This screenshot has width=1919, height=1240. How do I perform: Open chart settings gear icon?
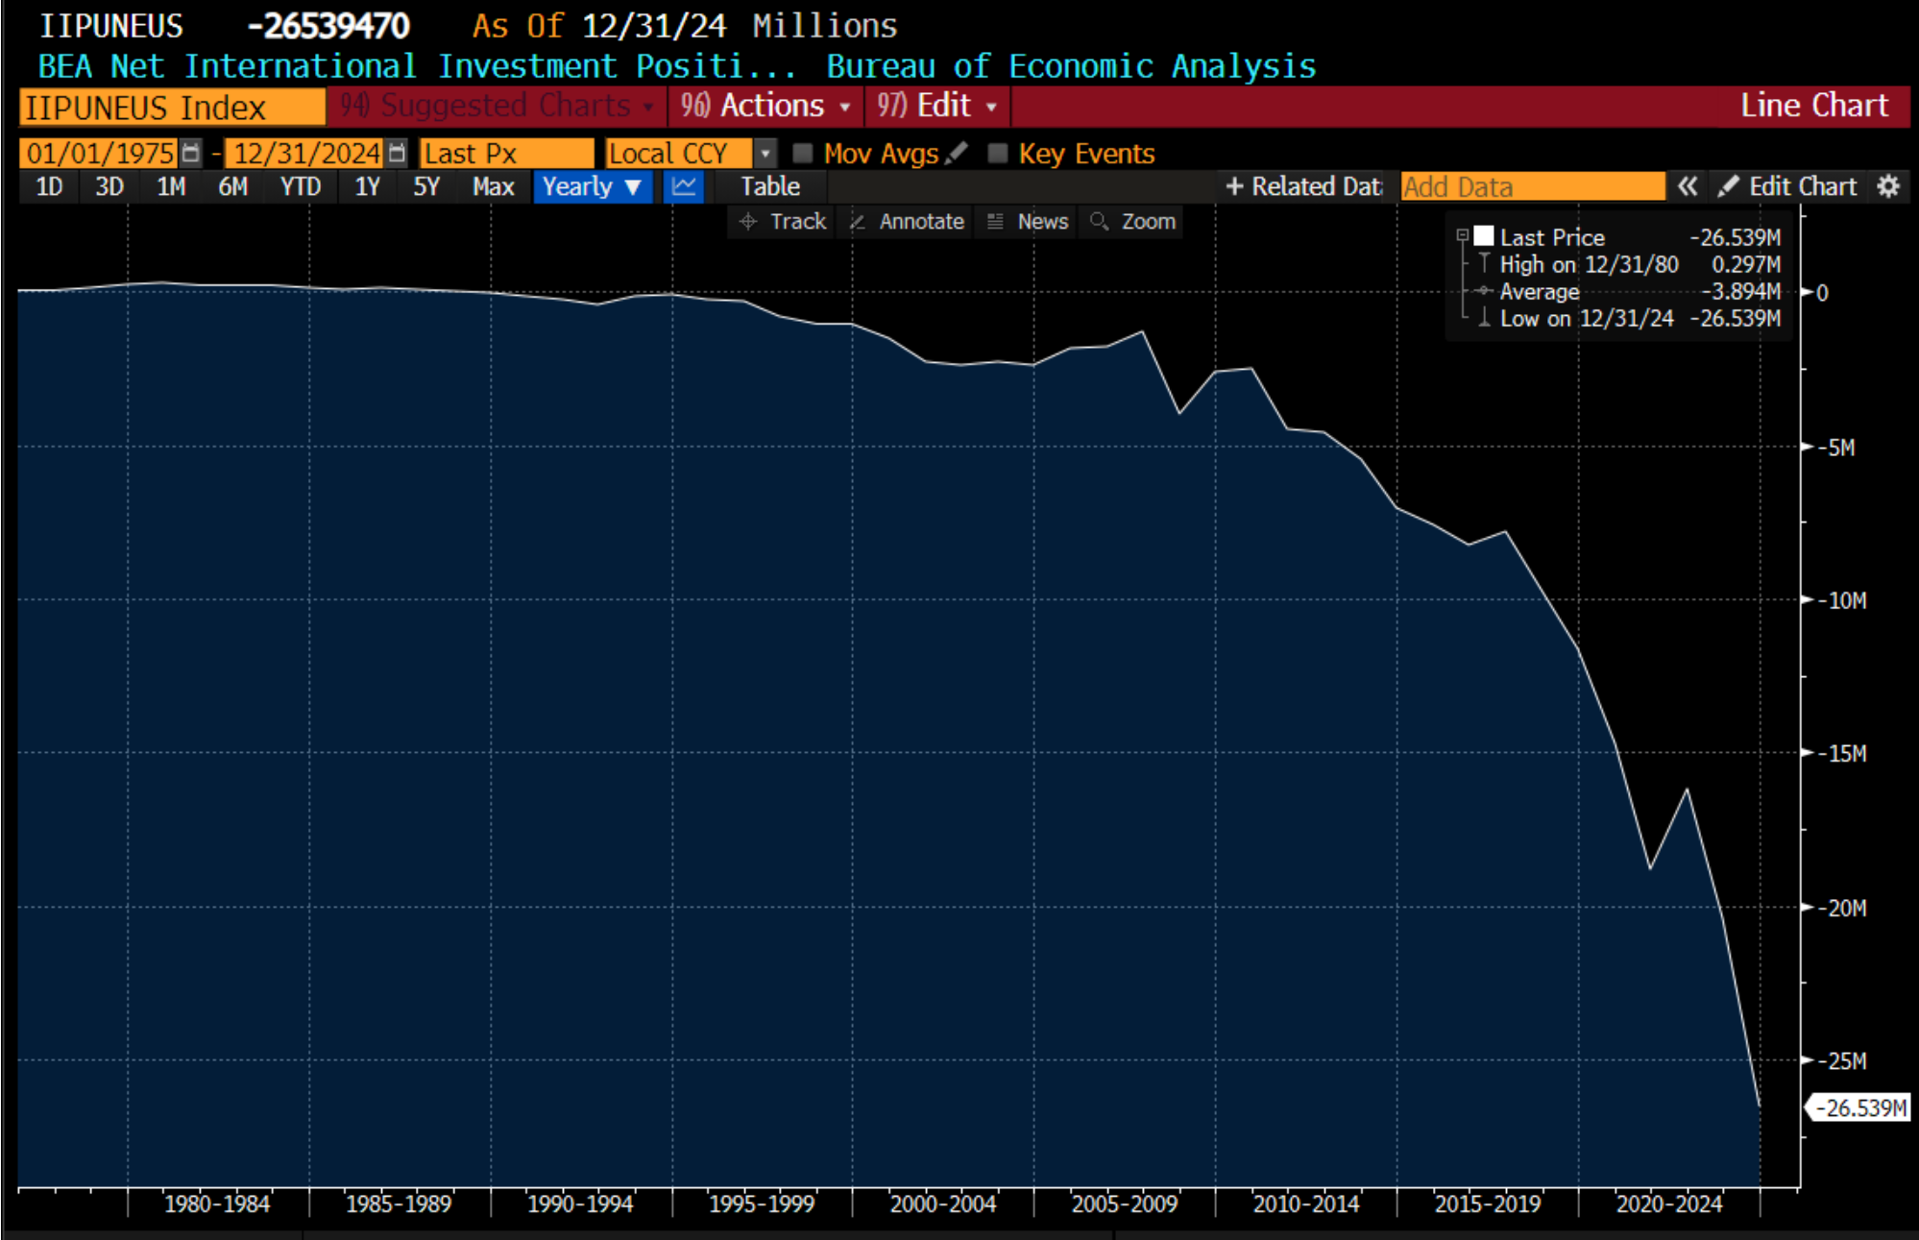tap(1888, 186)
